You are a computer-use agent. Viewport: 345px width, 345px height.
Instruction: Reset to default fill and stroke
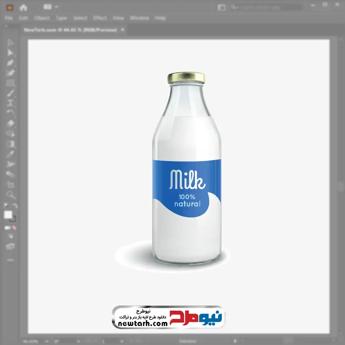point(6,206)
